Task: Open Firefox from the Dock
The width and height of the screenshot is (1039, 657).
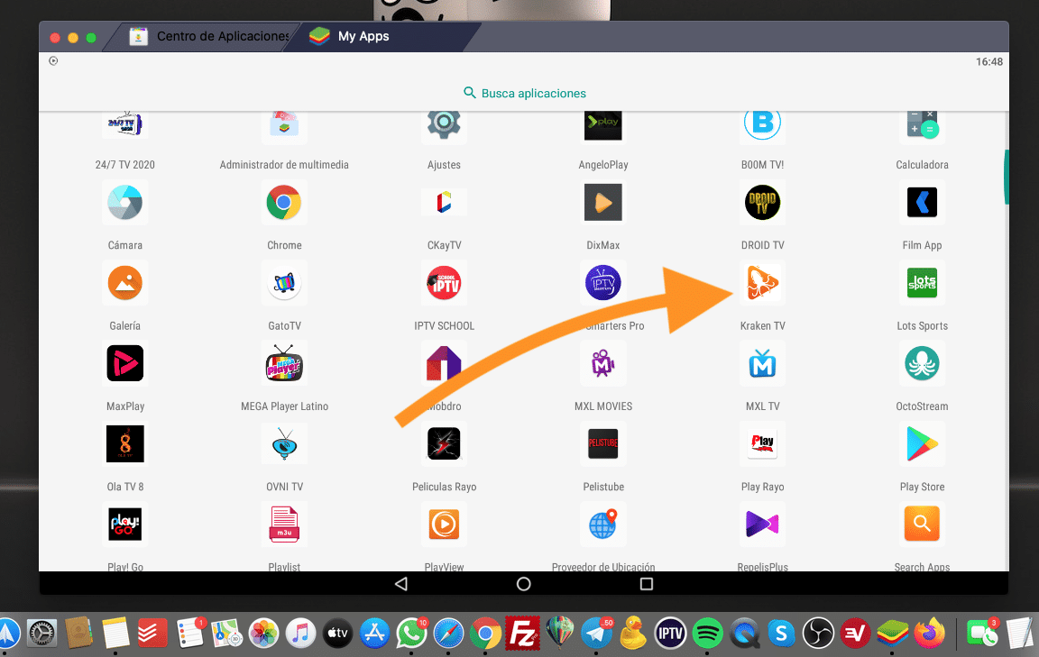Action: click(930, 634)
